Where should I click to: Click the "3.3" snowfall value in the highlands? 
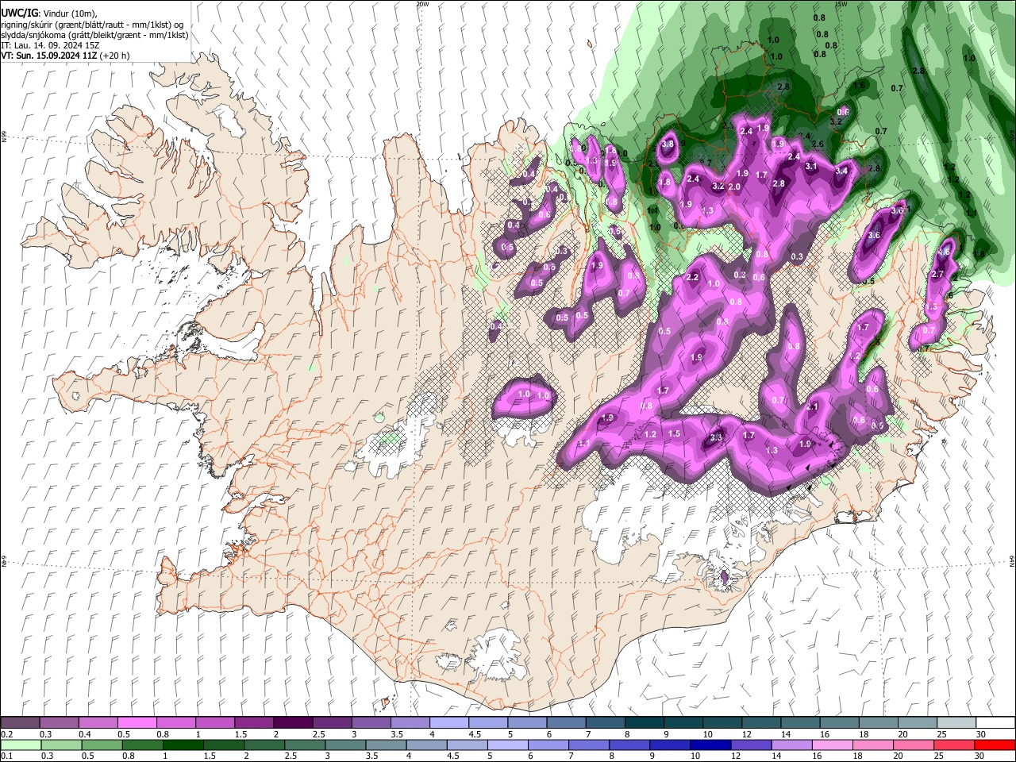[x=716, y=437]
